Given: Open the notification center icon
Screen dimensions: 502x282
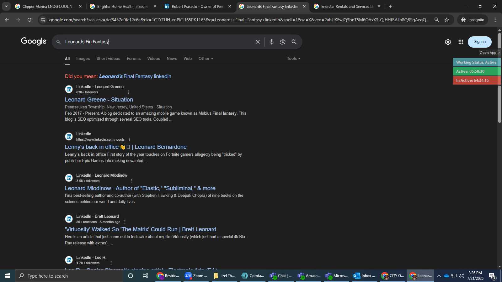Looking at the screenshot, I should pos(492,276).
